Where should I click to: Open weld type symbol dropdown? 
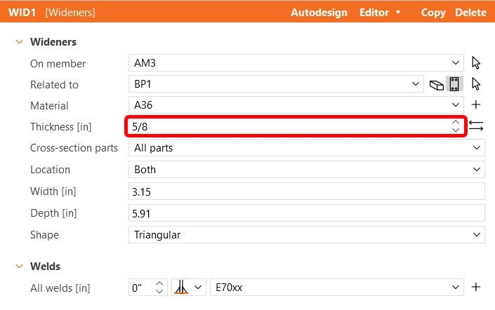[188, 288]
